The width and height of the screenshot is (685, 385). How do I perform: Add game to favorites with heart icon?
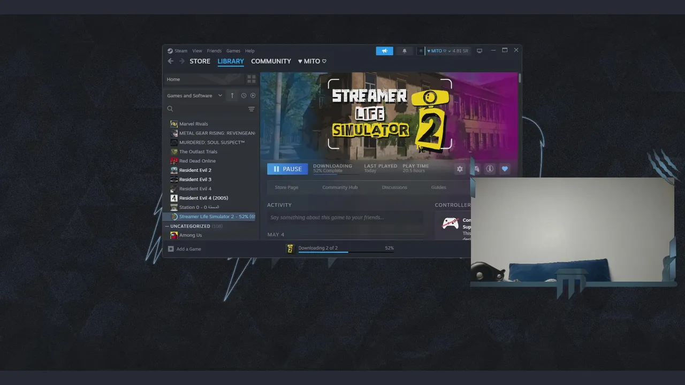click(505, 169)
